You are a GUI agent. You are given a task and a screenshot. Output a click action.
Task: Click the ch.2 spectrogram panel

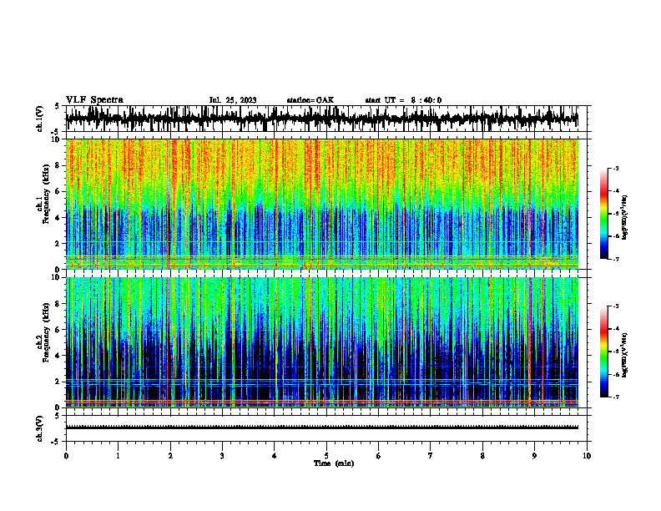(x=322, y=342)
